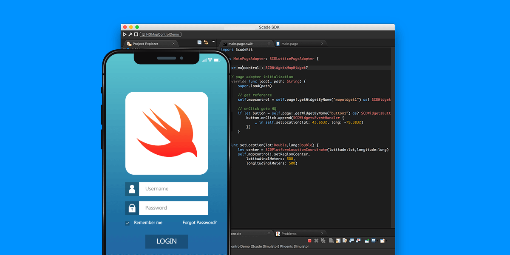Click the Scade SDK window title
The image size is (510, 255).
point(269,27)
